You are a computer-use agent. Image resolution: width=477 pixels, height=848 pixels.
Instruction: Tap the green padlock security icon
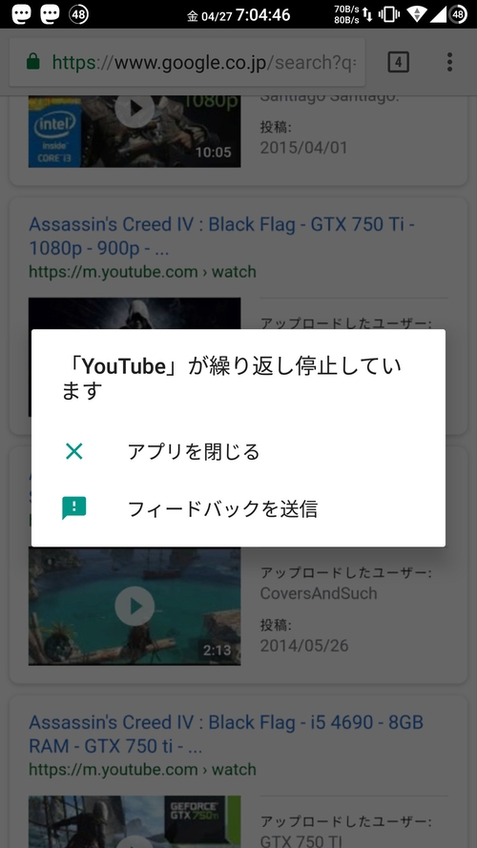pos(33,62)
